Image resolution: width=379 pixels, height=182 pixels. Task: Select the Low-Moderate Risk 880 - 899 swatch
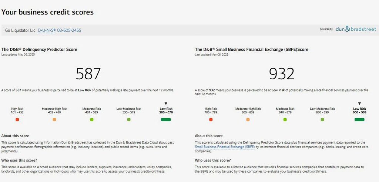point(322,120)
